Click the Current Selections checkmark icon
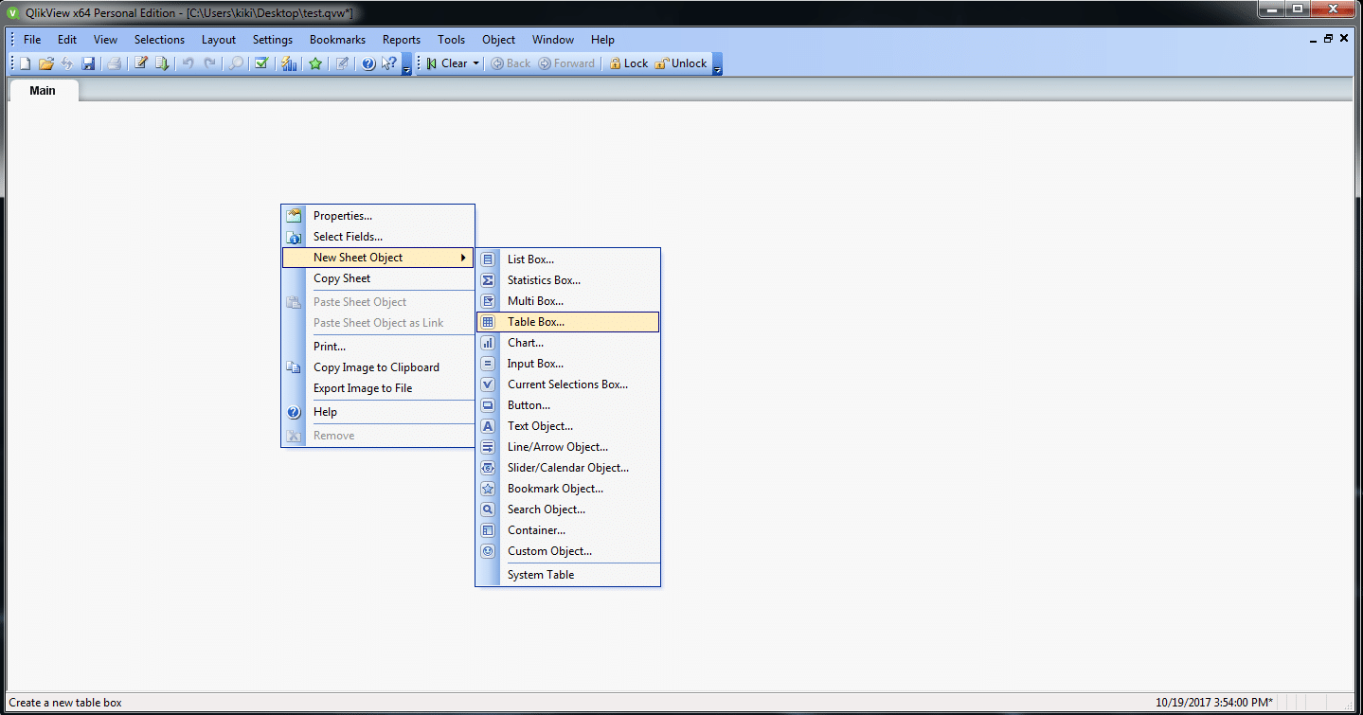Viewport: 1363px width, 715px height. [262, 63]
